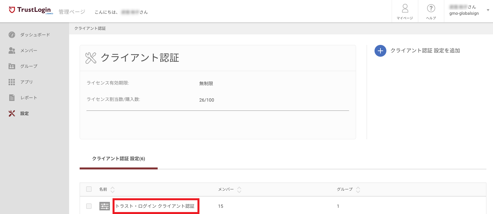Click the Members people icon
This screenshot has height=214, width=493.
[12, 50]
